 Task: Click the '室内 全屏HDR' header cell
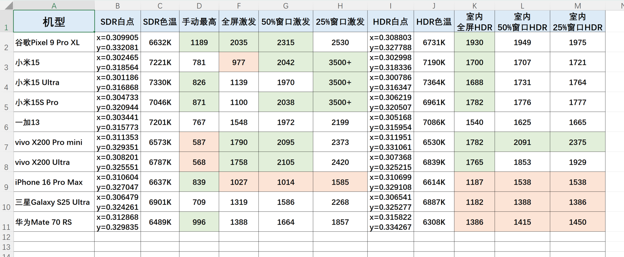coord(474,21)
